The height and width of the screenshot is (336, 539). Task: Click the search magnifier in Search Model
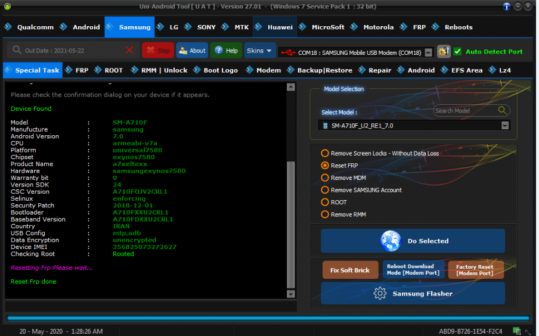[503, 110]
